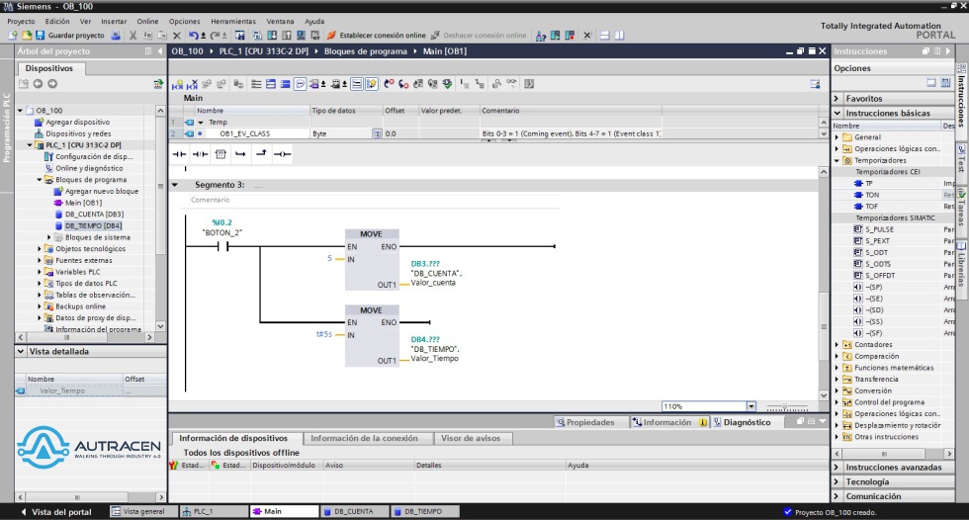Screen dimensions: 969x520
Task: Click the back arrow in project tree
Action: 38,83
